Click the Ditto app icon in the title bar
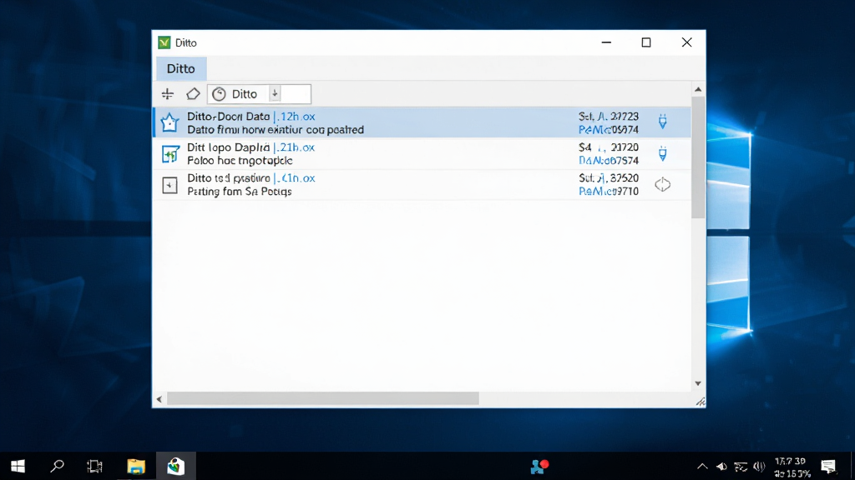The height and width of the screenshot is (480, 855). point(164,42)
